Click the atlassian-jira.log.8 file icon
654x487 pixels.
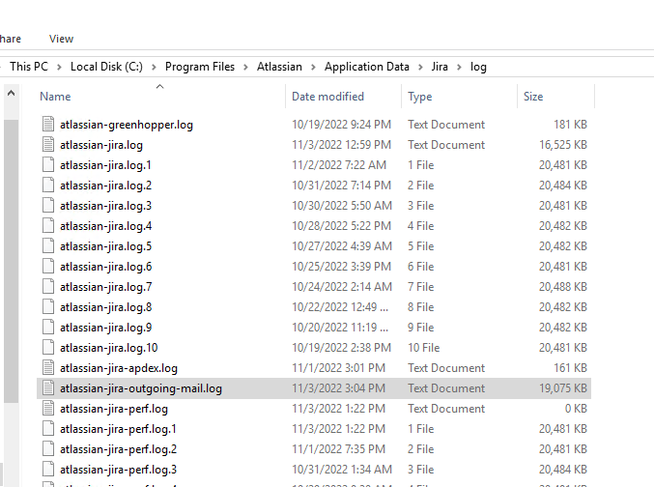[48, 306]
